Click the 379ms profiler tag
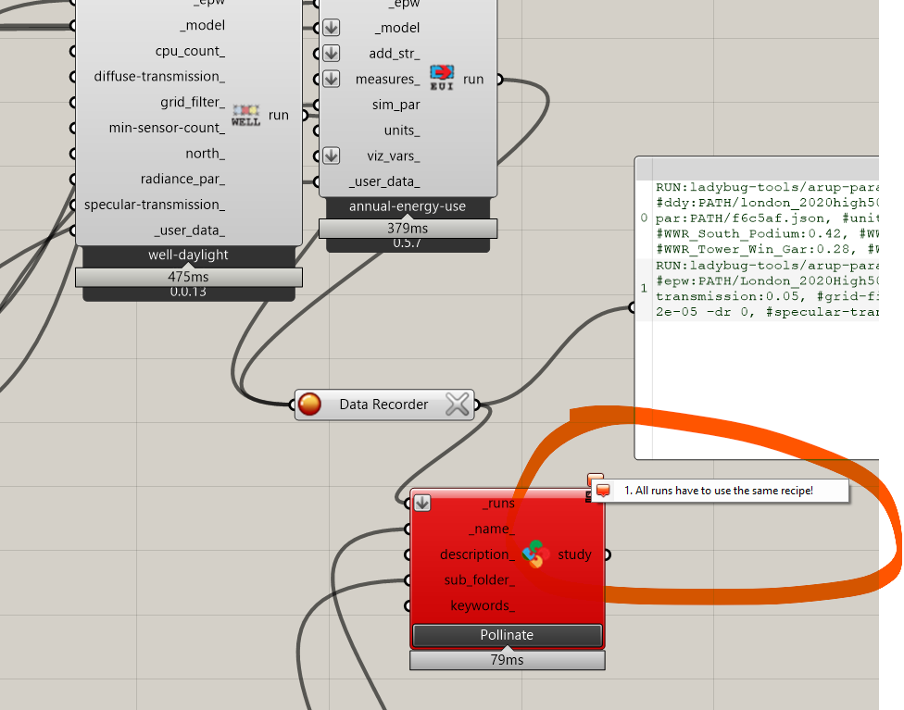 pyautogui.click(x=408, y=229)
